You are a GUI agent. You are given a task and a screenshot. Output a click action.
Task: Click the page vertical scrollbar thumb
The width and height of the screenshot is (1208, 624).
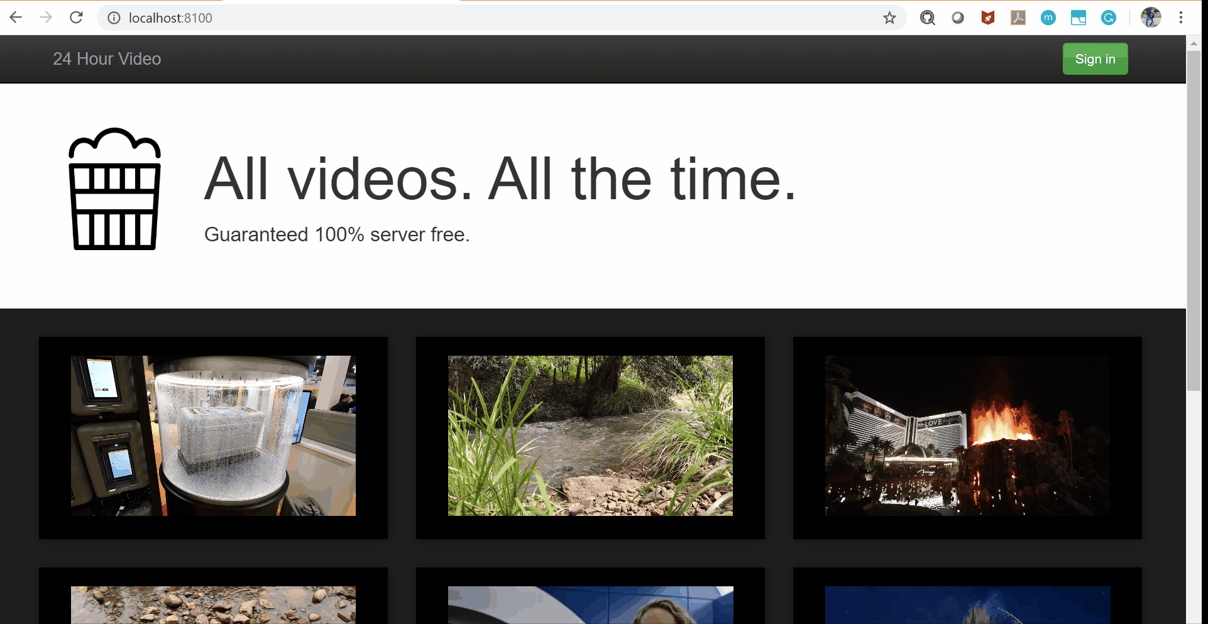(1194, 221)
